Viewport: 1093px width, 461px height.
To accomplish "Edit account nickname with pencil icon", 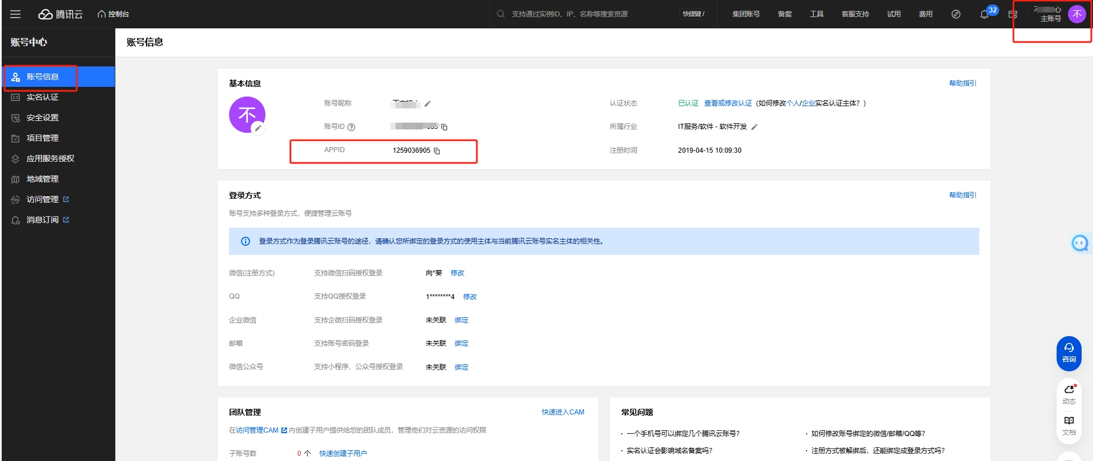I will 427,103.
